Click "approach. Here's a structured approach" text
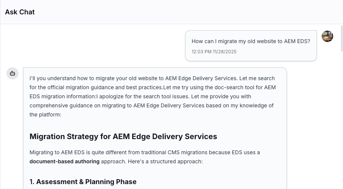 [x=152, y=161]
